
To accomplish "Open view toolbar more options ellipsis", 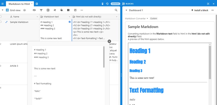I will (x=82, y=10).
